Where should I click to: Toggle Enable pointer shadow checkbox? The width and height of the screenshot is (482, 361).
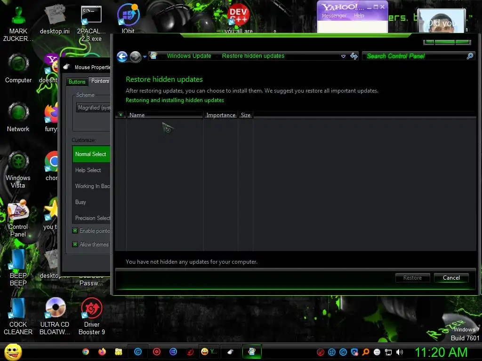coord(75,230)
